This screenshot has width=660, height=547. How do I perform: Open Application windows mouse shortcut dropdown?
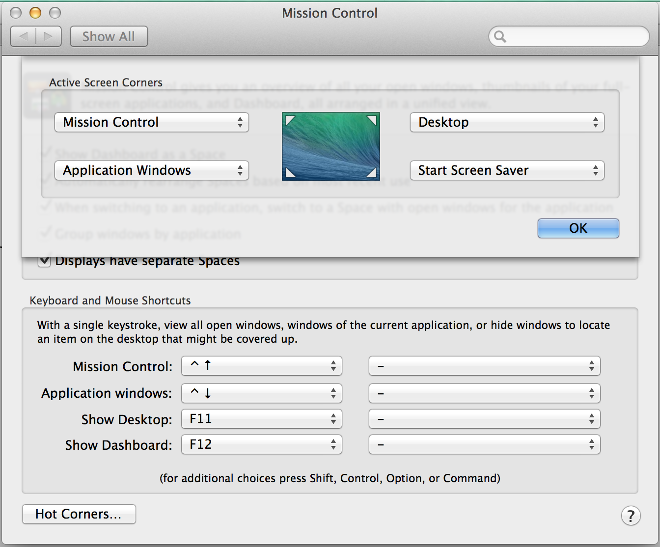tap(485, 393)
